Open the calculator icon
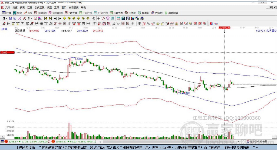This screenshot has width=277, height=150. (123, 18)
